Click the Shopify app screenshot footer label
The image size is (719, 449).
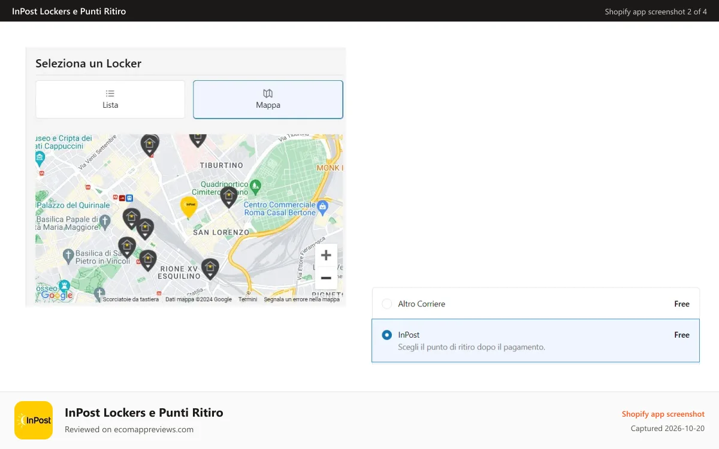[663, 414]
